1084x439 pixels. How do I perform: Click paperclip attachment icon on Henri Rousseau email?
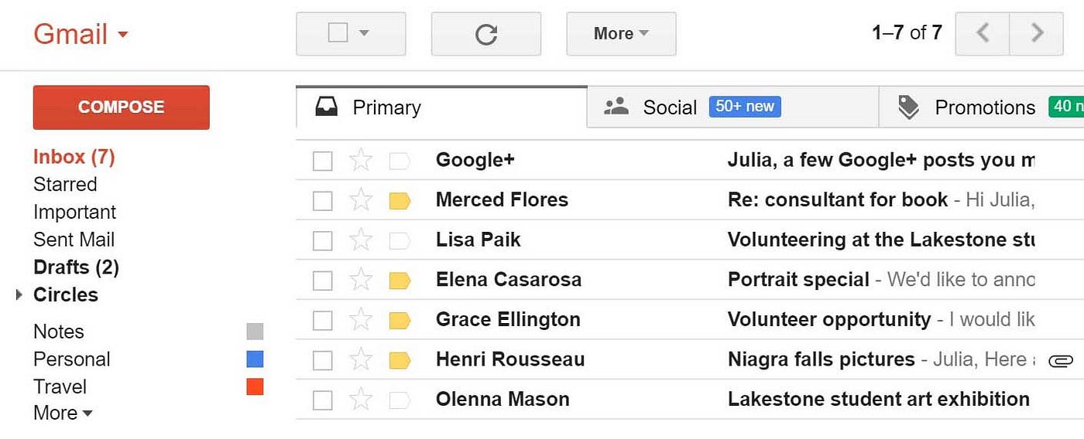[x=1060, y=360]
